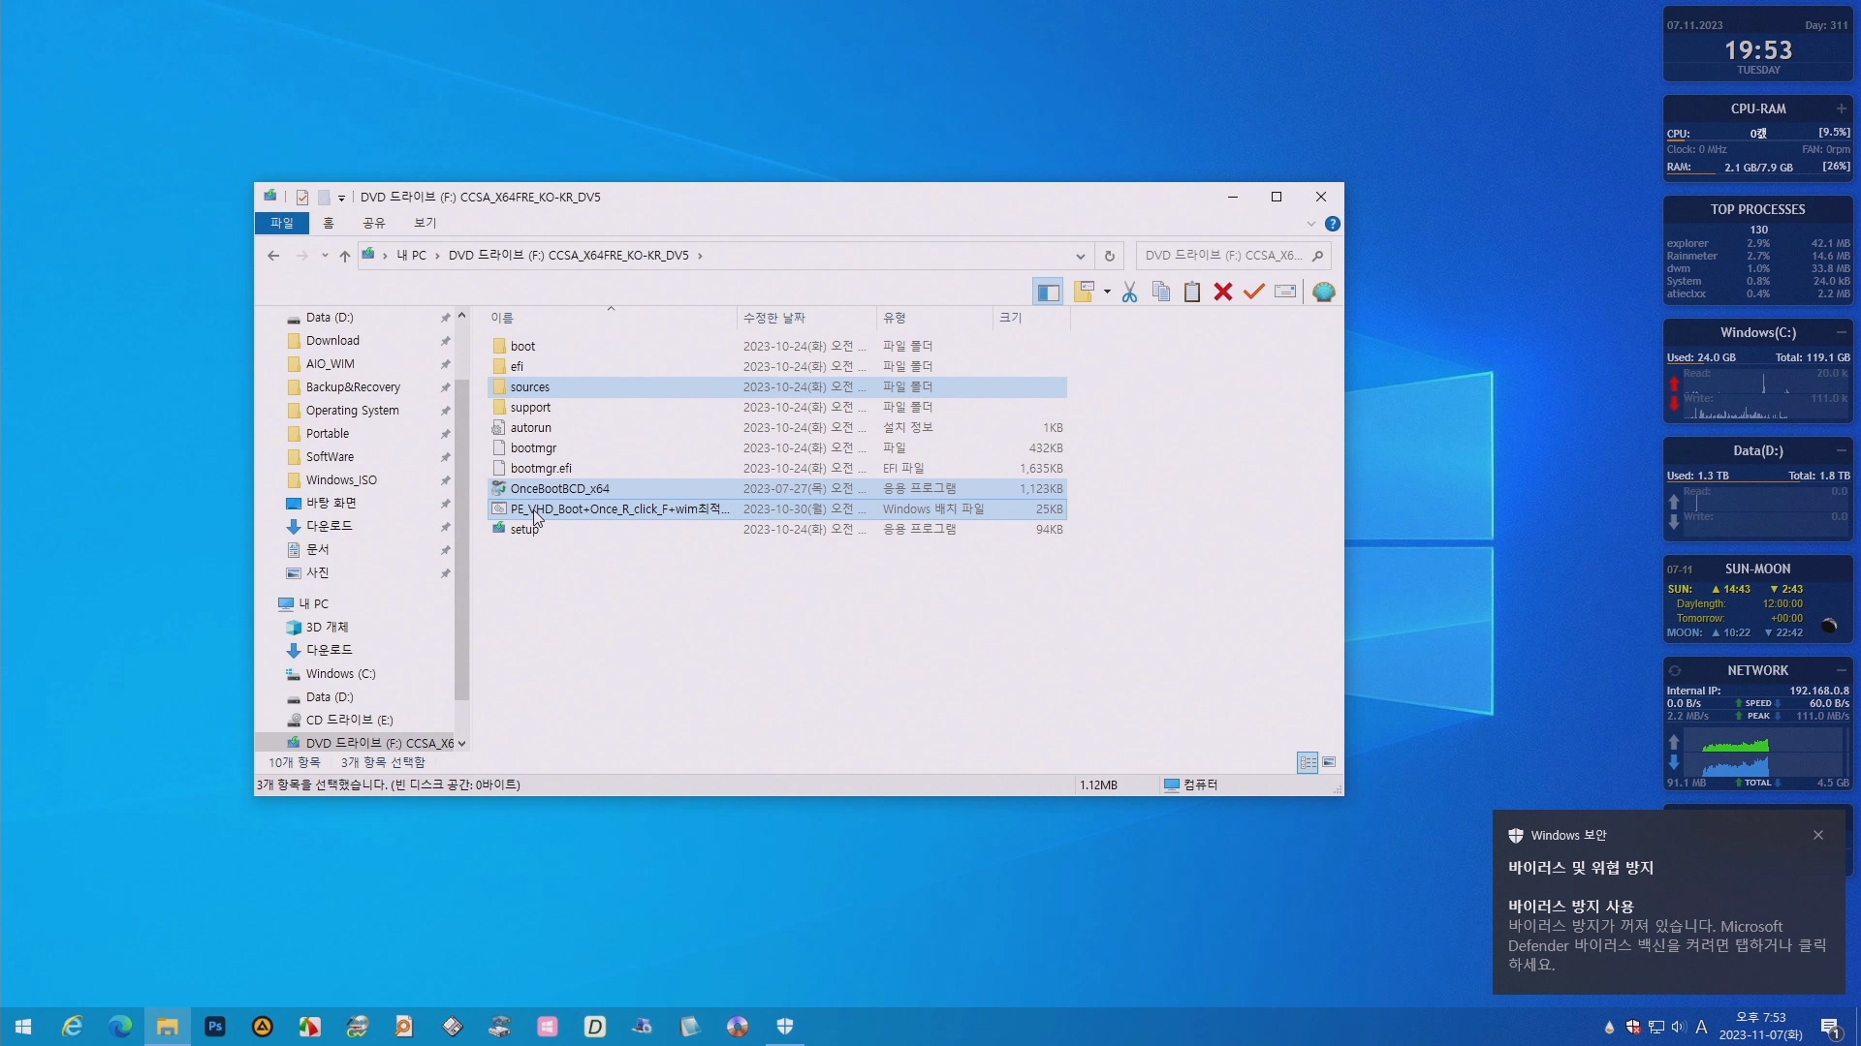The height and width of the screenshot is (1046, 1861).
Task: Click the 내 PC breadcrumb link
Action: 411,256
